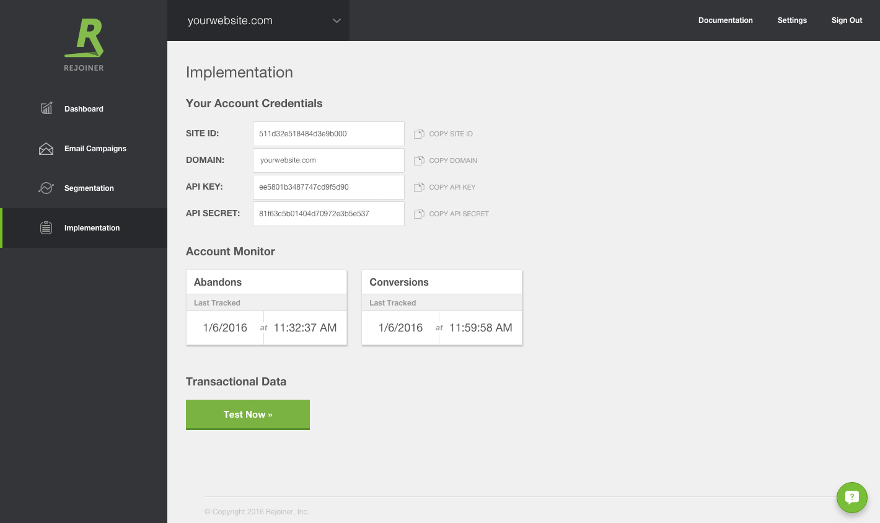The height and width of the screenshot is (523, 880).
Task: Click the Rejoiner logo in sidebar
Action: pyautogui.click(x=84, y=45)
